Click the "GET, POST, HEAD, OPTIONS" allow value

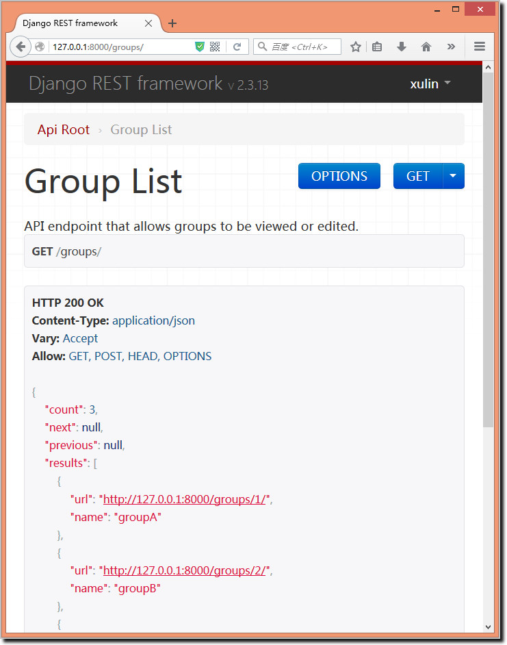140,356
